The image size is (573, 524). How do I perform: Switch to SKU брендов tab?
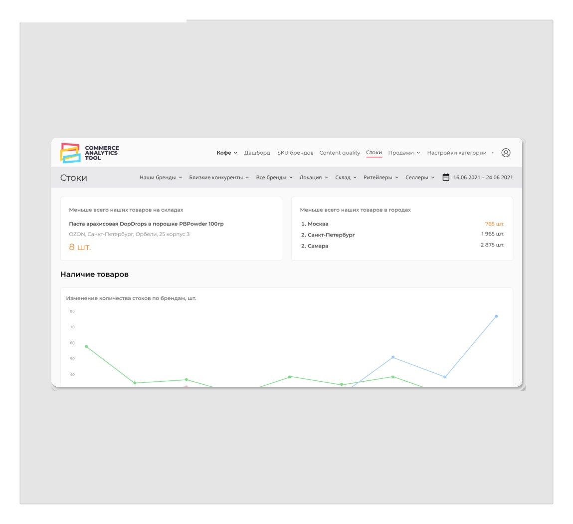click(x=295, y=153)
